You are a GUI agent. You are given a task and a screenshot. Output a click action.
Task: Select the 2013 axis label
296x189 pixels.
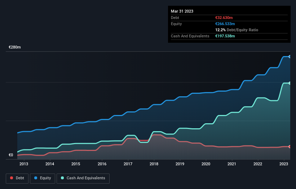(24, 164)
